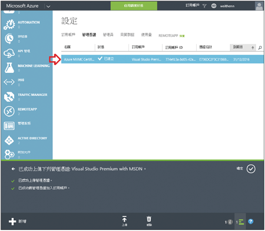The image size is (265, 231).
Task: Select the Management Certificates tab
Action: (x=89, y=35)
